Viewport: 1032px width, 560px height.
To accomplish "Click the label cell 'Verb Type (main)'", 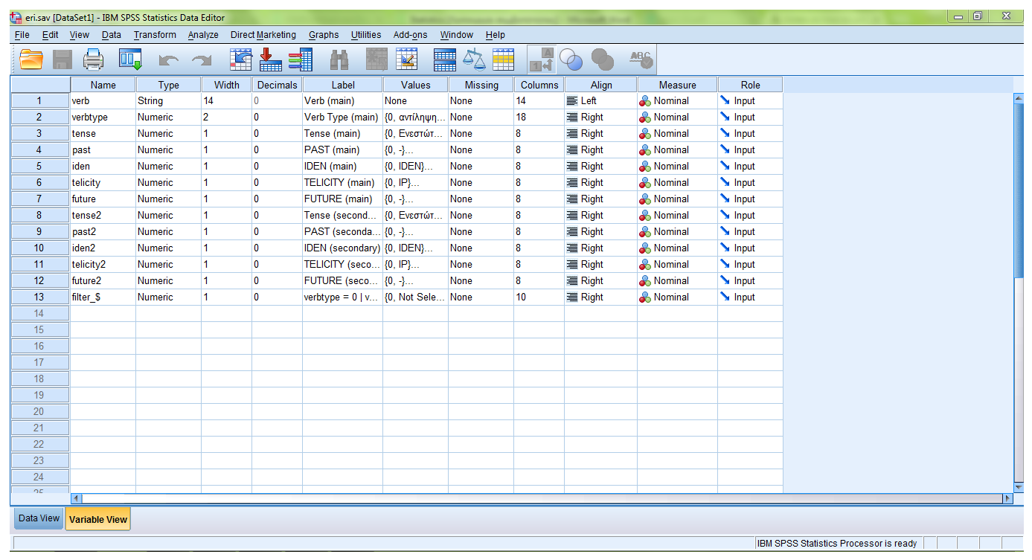I will coord(343,117).
